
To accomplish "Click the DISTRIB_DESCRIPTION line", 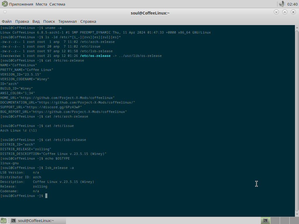I will tap(53, 154).
